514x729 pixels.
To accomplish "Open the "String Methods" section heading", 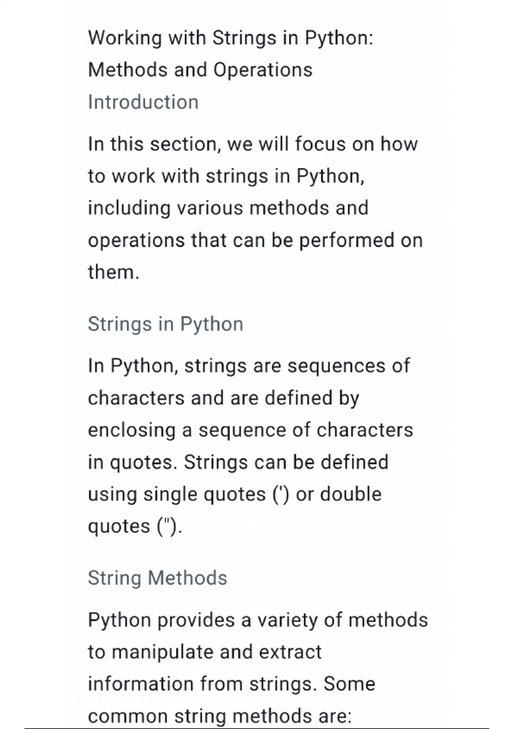I will click(x=157, y=578).
